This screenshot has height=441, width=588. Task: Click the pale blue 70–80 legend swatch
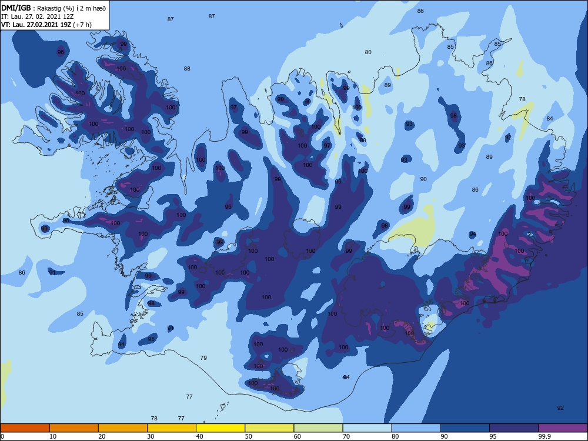point(367,428)
